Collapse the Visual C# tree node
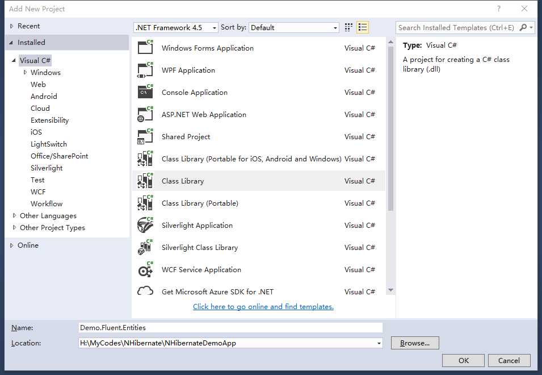Image resolution: width=542 pixels, height=375 pixels. (14, 60)
